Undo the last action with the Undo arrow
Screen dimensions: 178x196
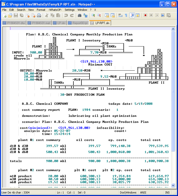(66, 16)
